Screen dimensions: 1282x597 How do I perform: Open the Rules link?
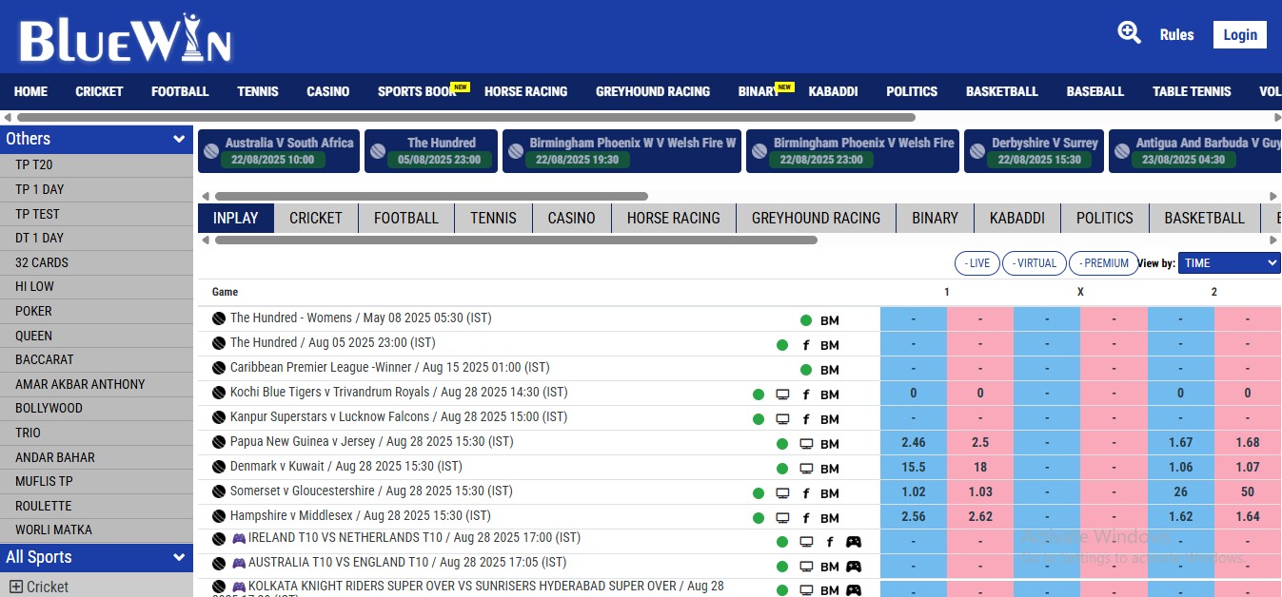(x=1176, y=35)
